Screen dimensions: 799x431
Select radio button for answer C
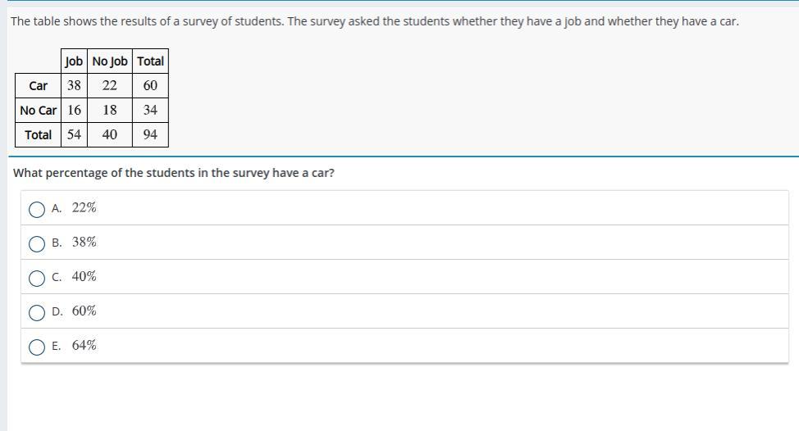37,279
